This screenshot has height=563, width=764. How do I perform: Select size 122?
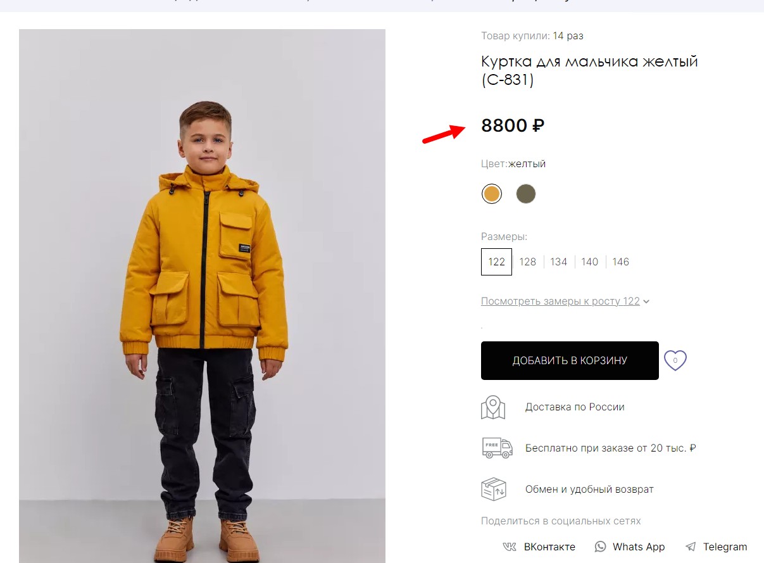496,262
